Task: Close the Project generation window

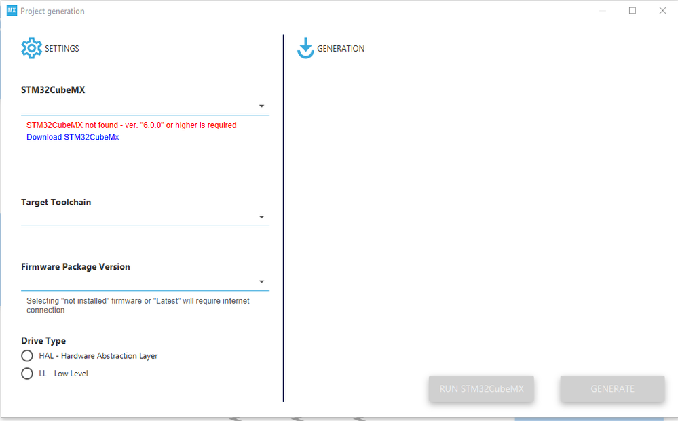Action: pyautogui.click(x=662, y=10)
